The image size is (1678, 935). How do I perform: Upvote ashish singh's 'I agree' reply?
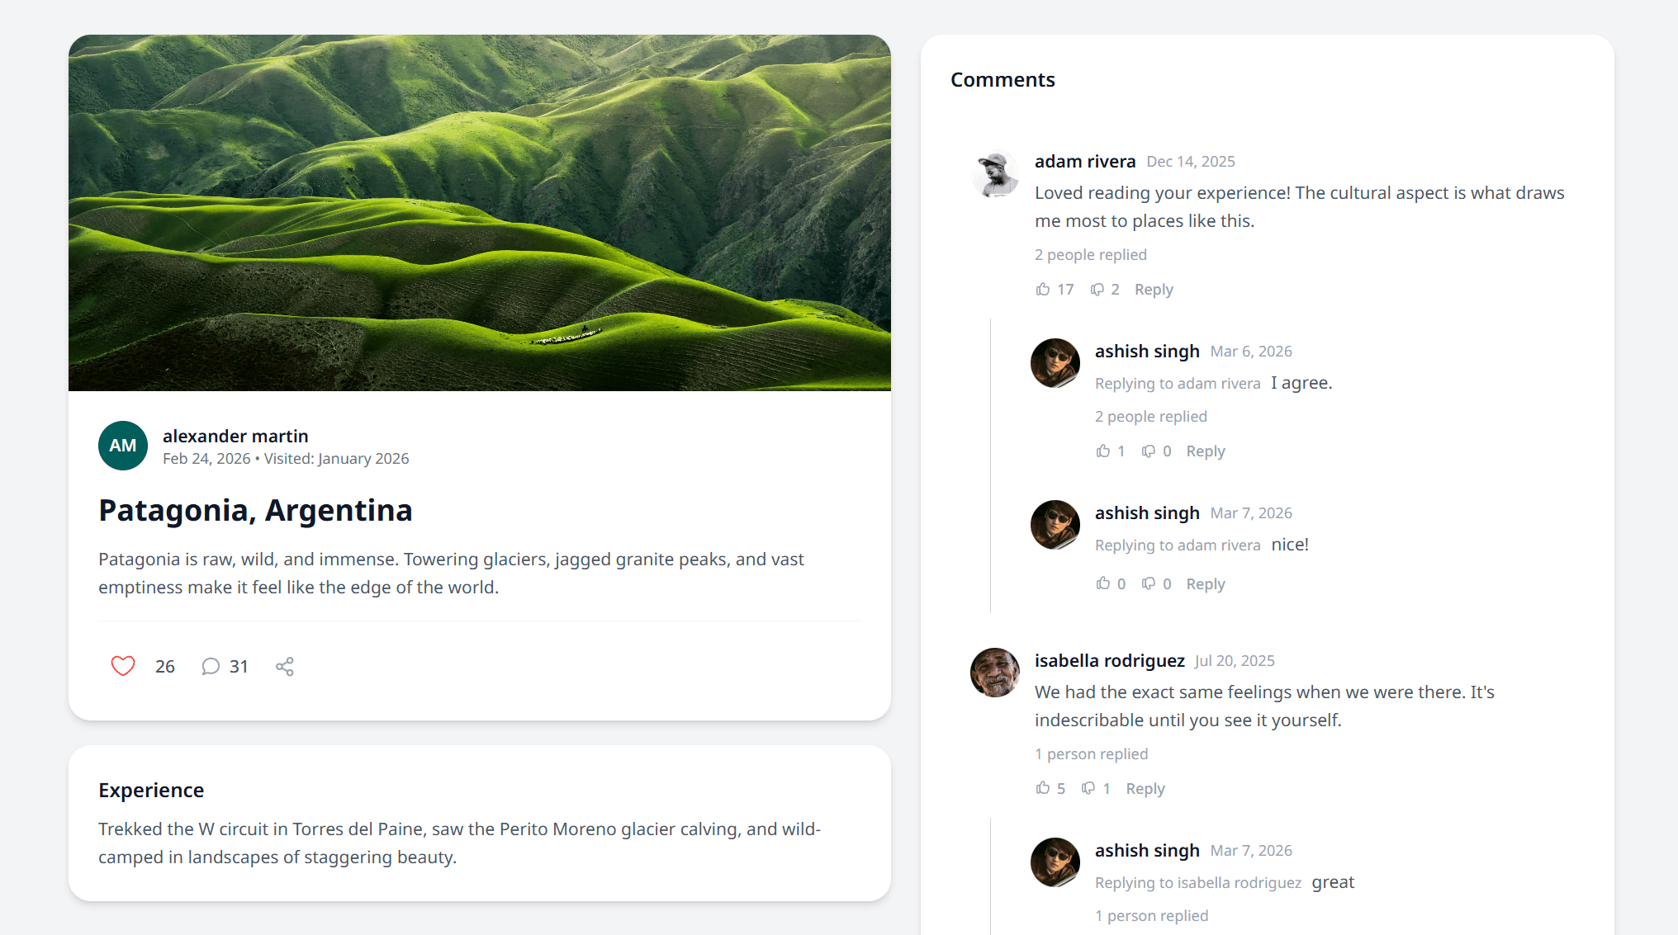pos(1103,451)
